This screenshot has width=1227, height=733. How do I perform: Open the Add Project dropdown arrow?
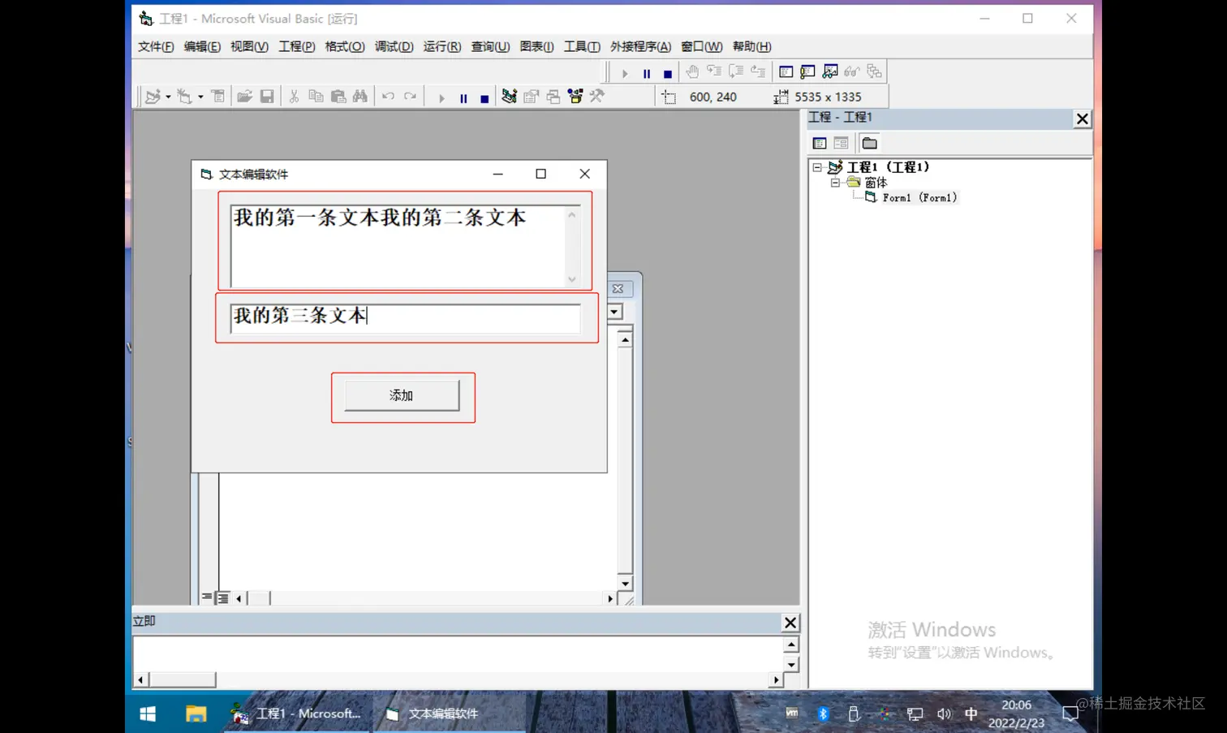pos(168,97)
